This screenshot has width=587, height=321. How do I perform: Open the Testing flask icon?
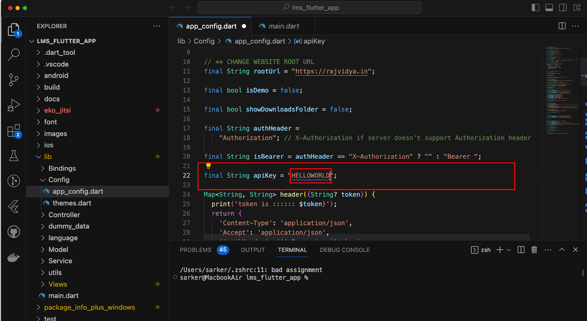coord(14,156)
